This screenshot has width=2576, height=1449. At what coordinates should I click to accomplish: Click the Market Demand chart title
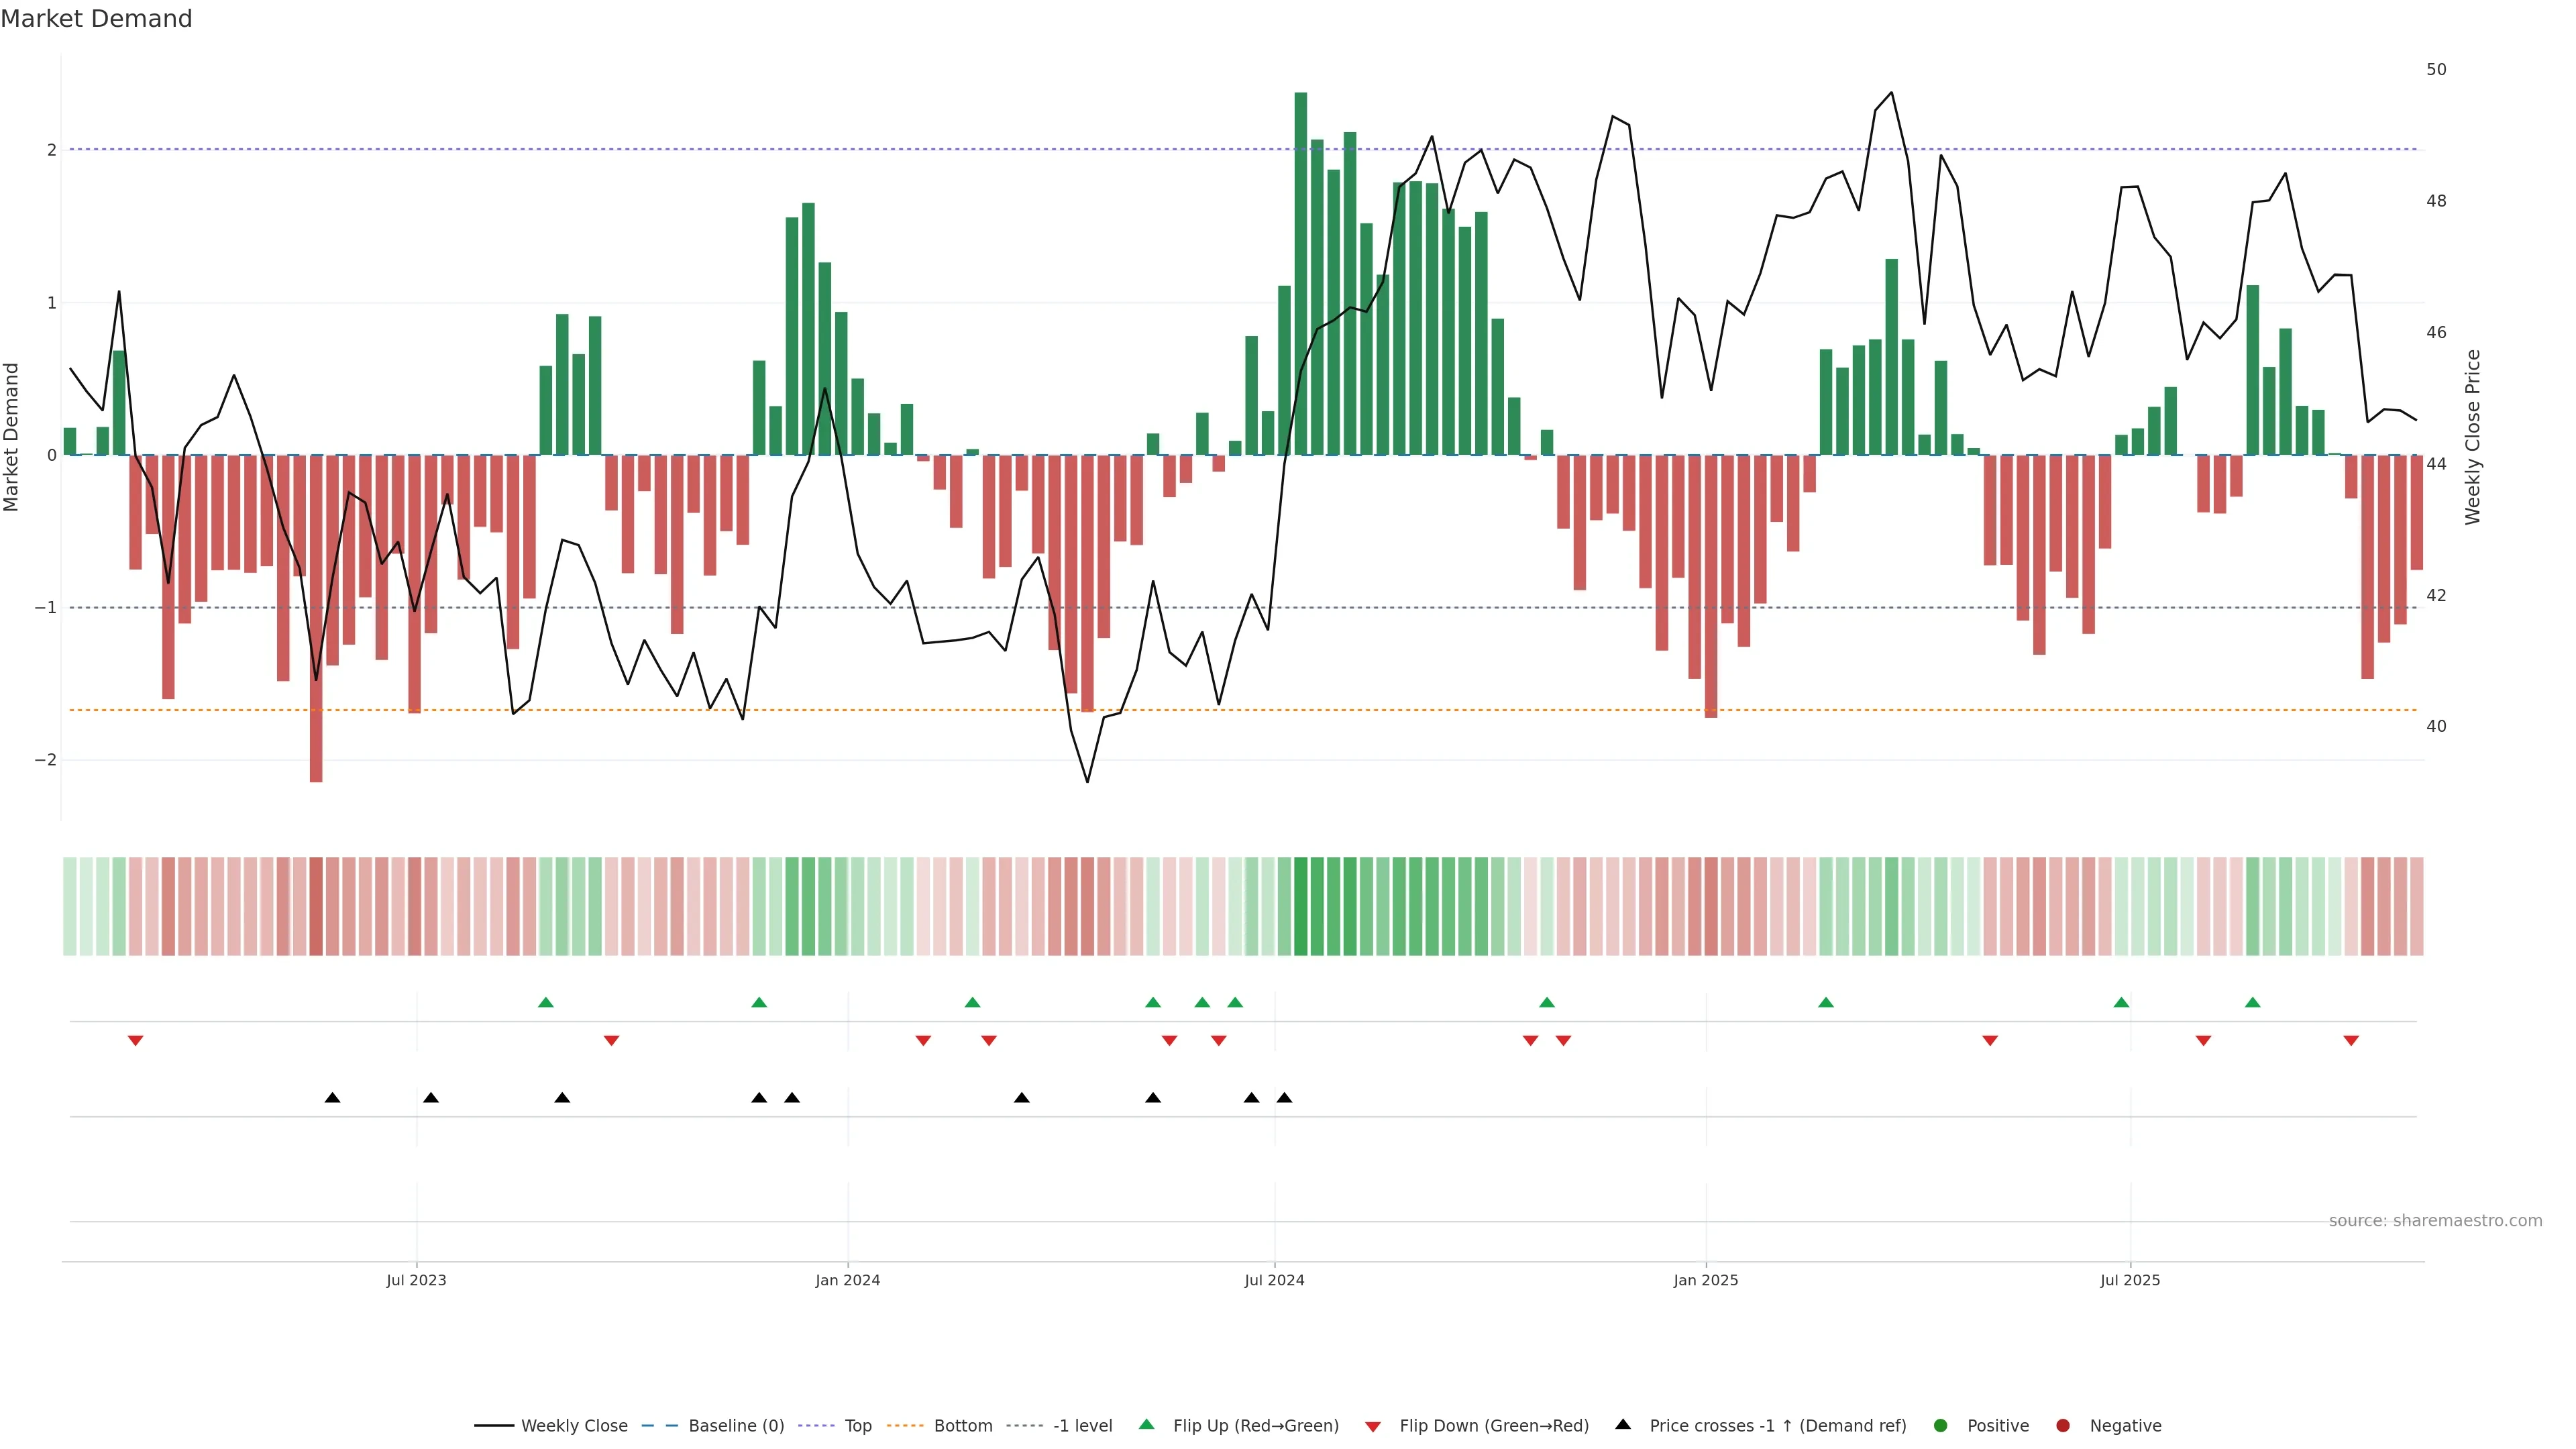pyautogui.click(x=96, y=19)
